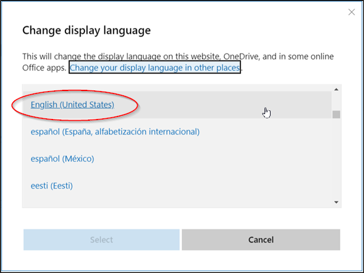Image resolution: width=364 pixels, height=273 pixels.
Task: Click empty space right of español (México)
Action: point(212,158)
